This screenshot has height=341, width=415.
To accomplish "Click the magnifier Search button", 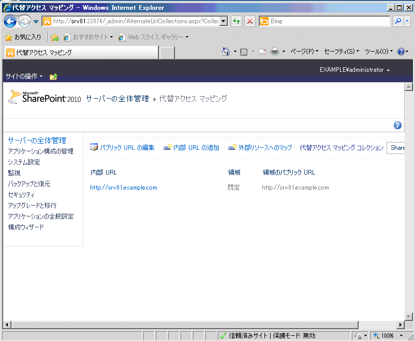I will click(398, 21).
